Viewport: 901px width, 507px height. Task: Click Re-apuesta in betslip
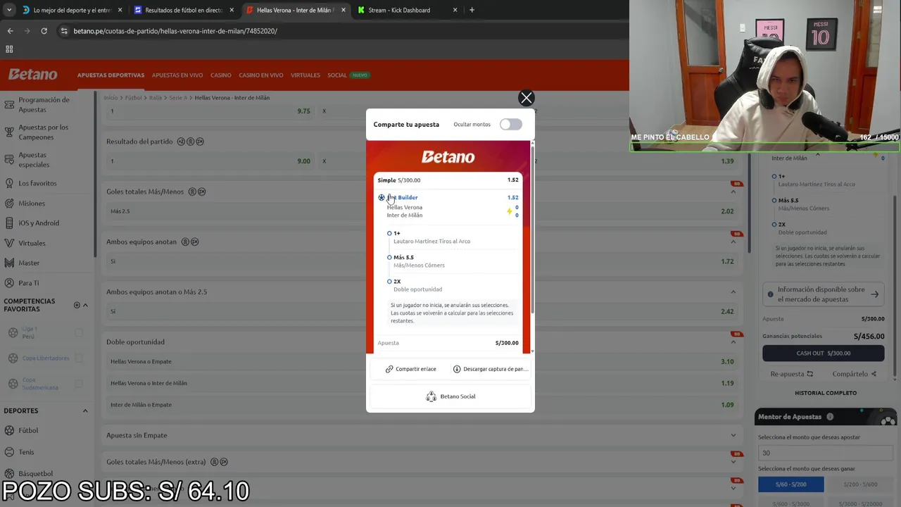click(792, 374)
